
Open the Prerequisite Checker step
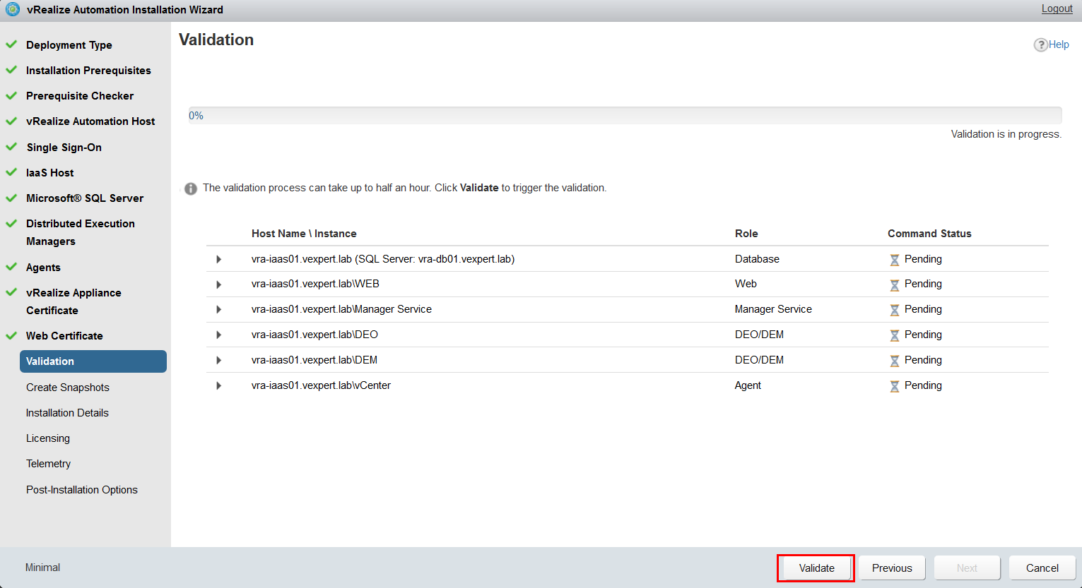pyautogui.click(x=80, y=96)
